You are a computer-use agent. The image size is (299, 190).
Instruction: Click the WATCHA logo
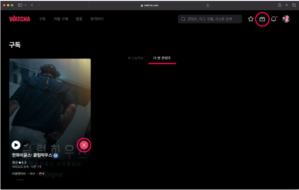[x=19, y=19]
